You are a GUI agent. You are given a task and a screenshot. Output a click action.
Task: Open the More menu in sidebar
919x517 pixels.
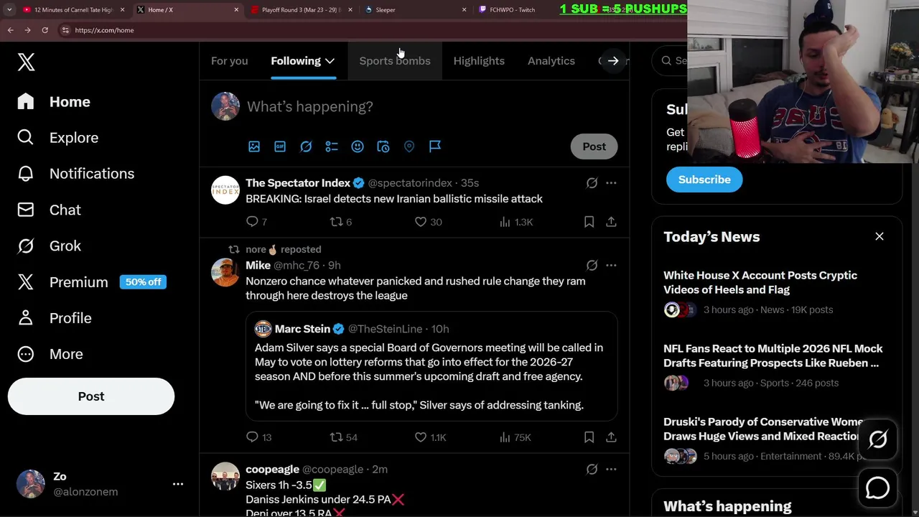coord(50,354)
